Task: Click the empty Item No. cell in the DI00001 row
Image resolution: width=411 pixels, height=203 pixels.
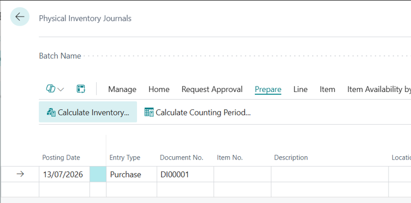Action: (242, 174)
